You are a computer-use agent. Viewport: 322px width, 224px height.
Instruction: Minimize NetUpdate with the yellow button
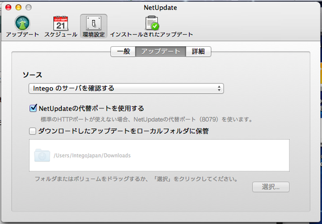coord(19,8)
